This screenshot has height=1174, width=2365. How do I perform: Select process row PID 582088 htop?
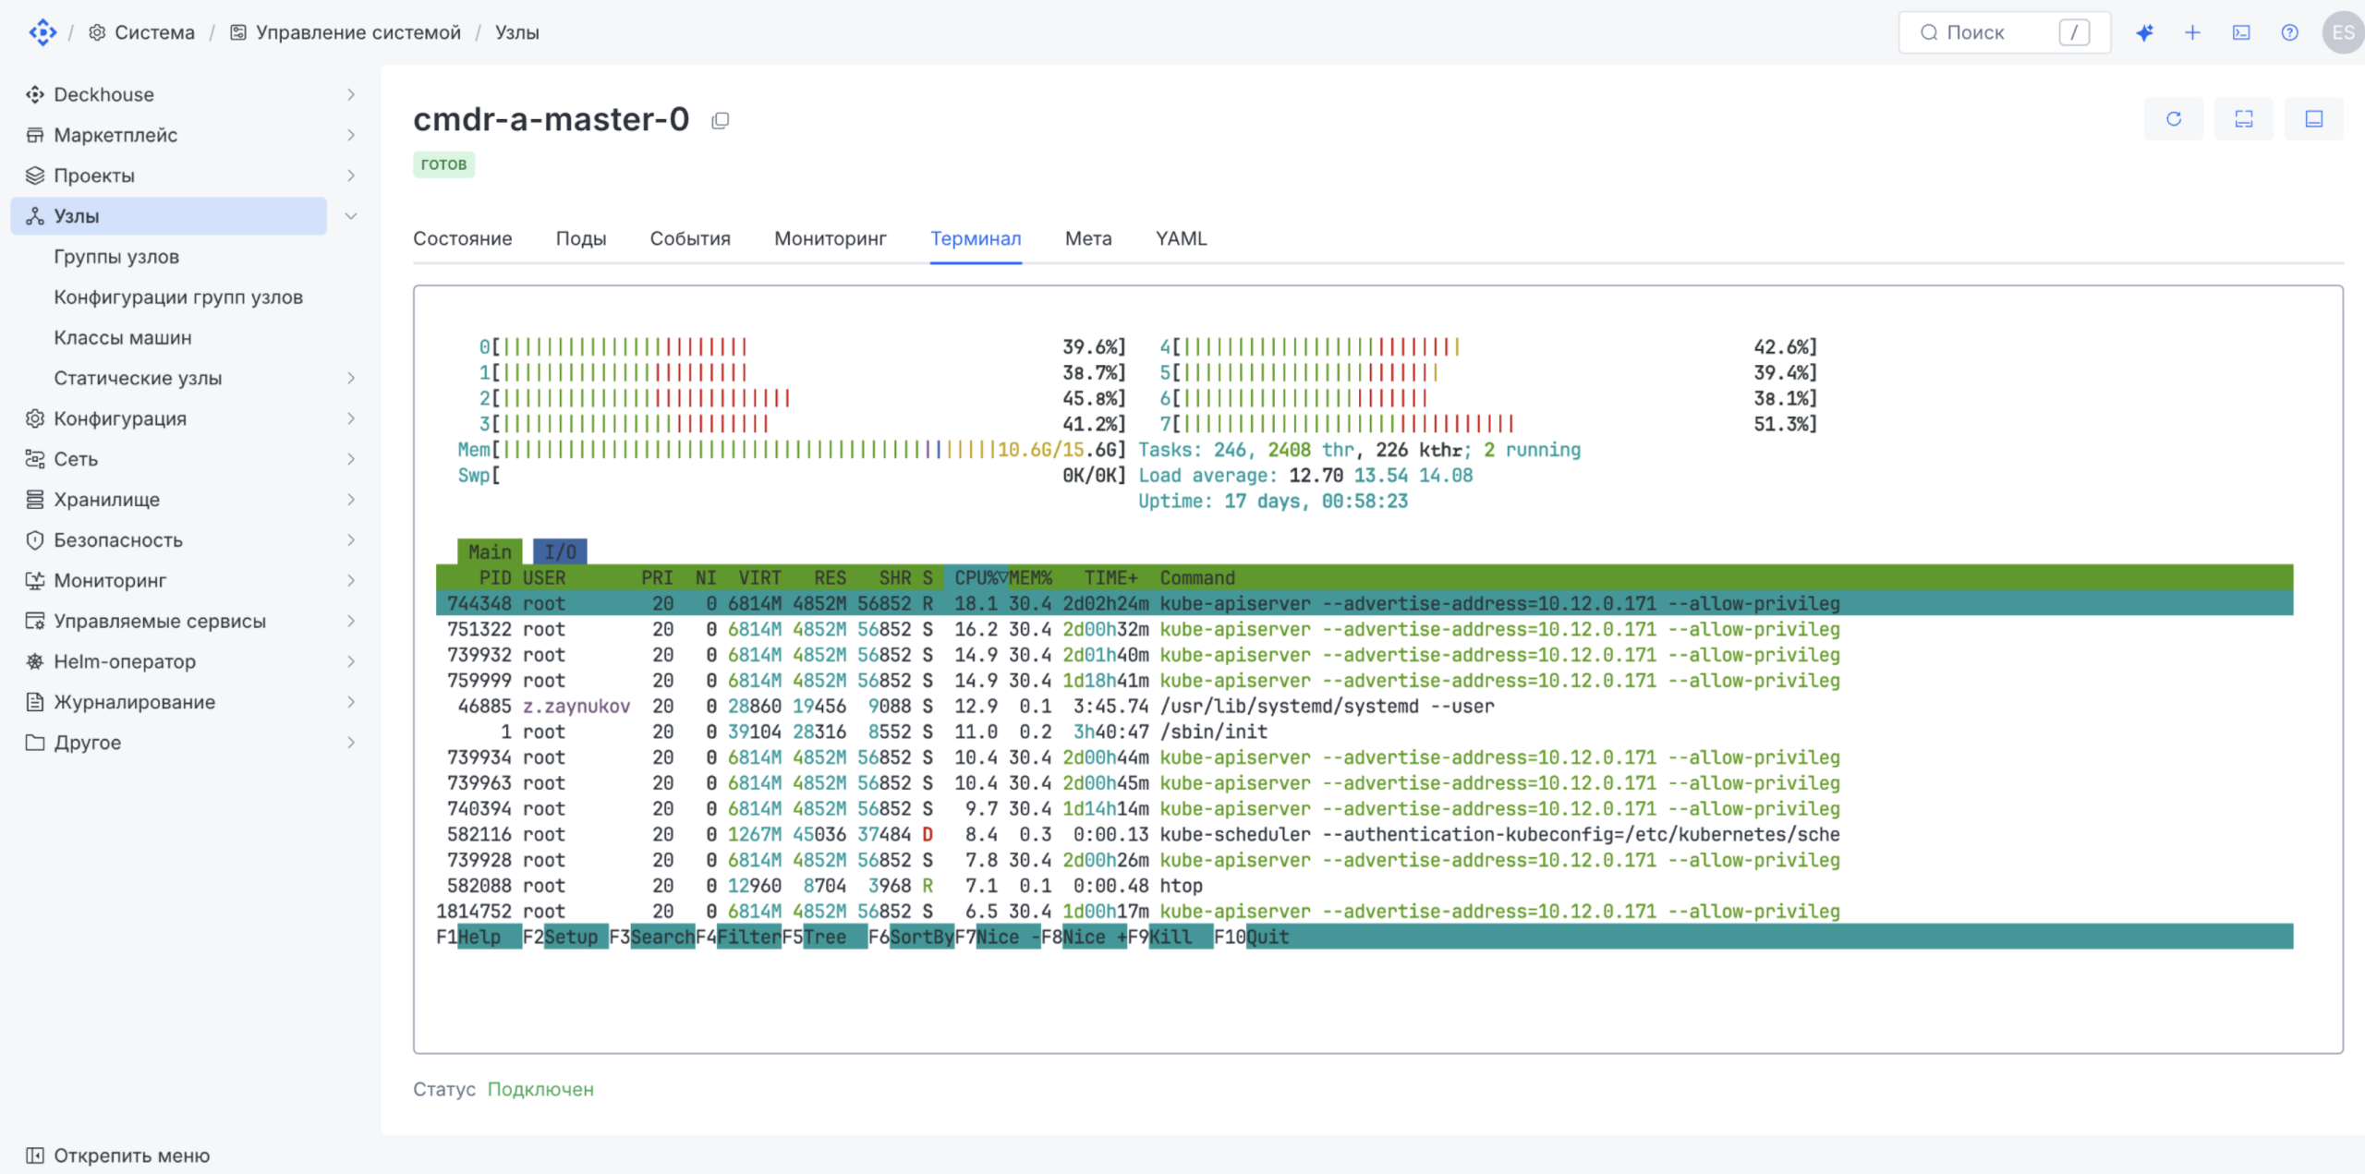coord(1364,886)
